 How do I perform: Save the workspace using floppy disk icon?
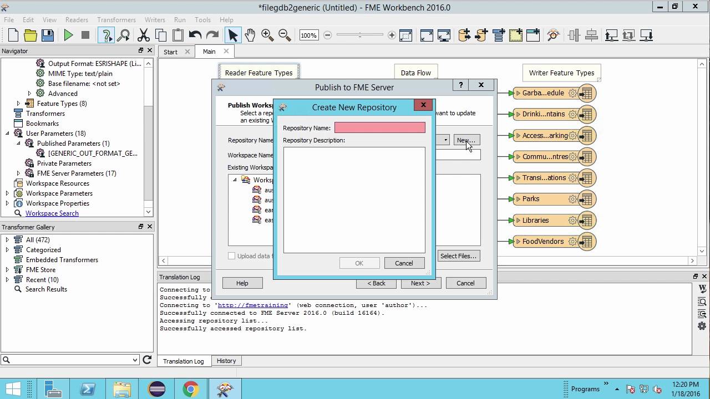click(48, 35)
